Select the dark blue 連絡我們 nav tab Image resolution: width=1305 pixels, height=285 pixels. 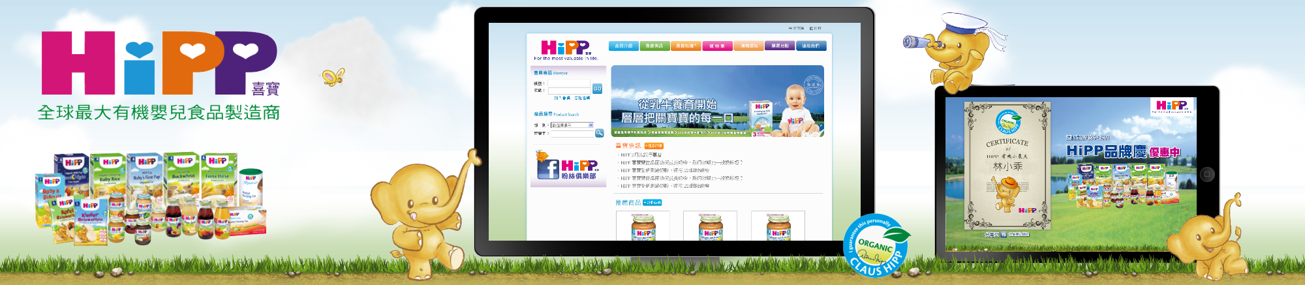[811, 46]
